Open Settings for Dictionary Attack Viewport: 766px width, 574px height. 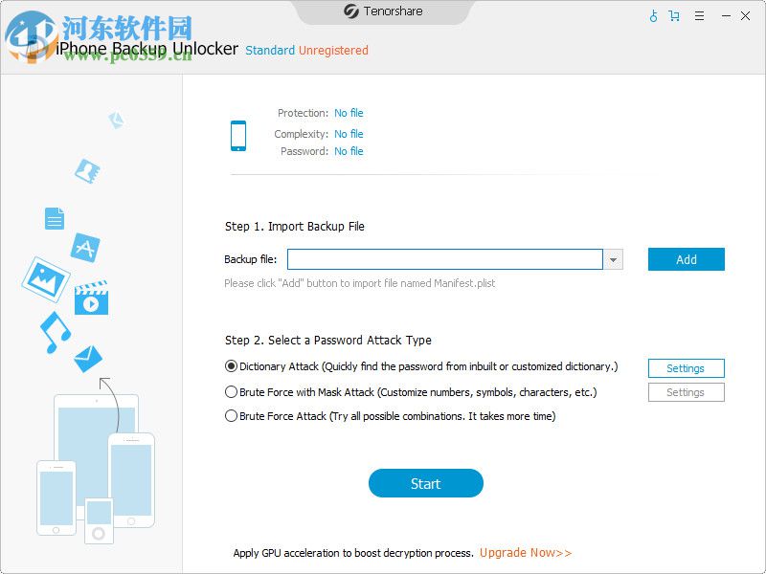pyautogui.click(x=686, y=367)
